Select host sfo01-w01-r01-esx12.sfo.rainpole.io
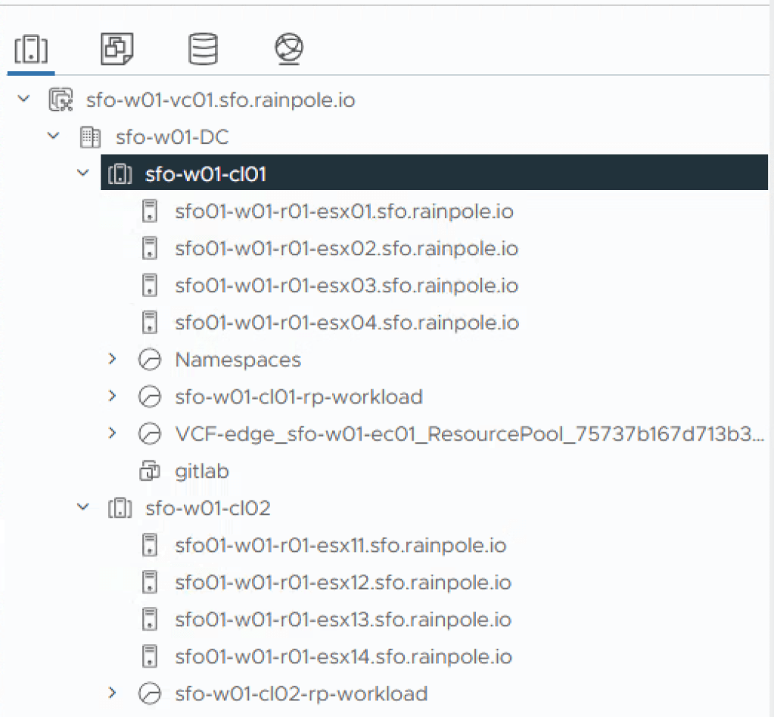The image size is (774, 717). pos(342,583)
